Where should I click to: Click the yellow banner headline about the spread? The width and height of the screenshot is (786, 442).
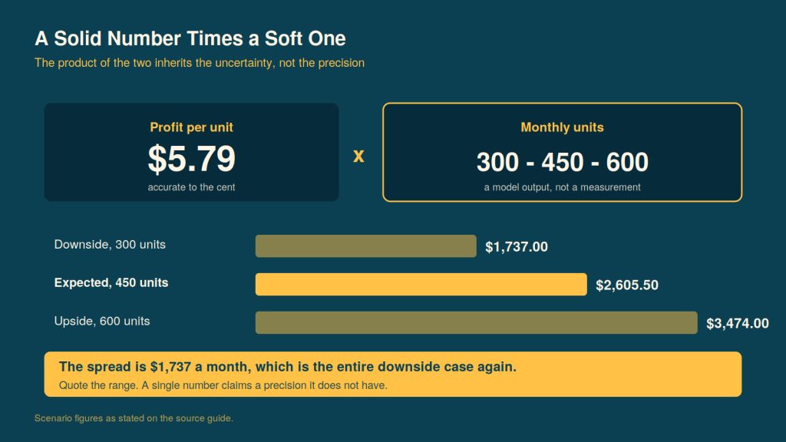(x=288, y=367)
